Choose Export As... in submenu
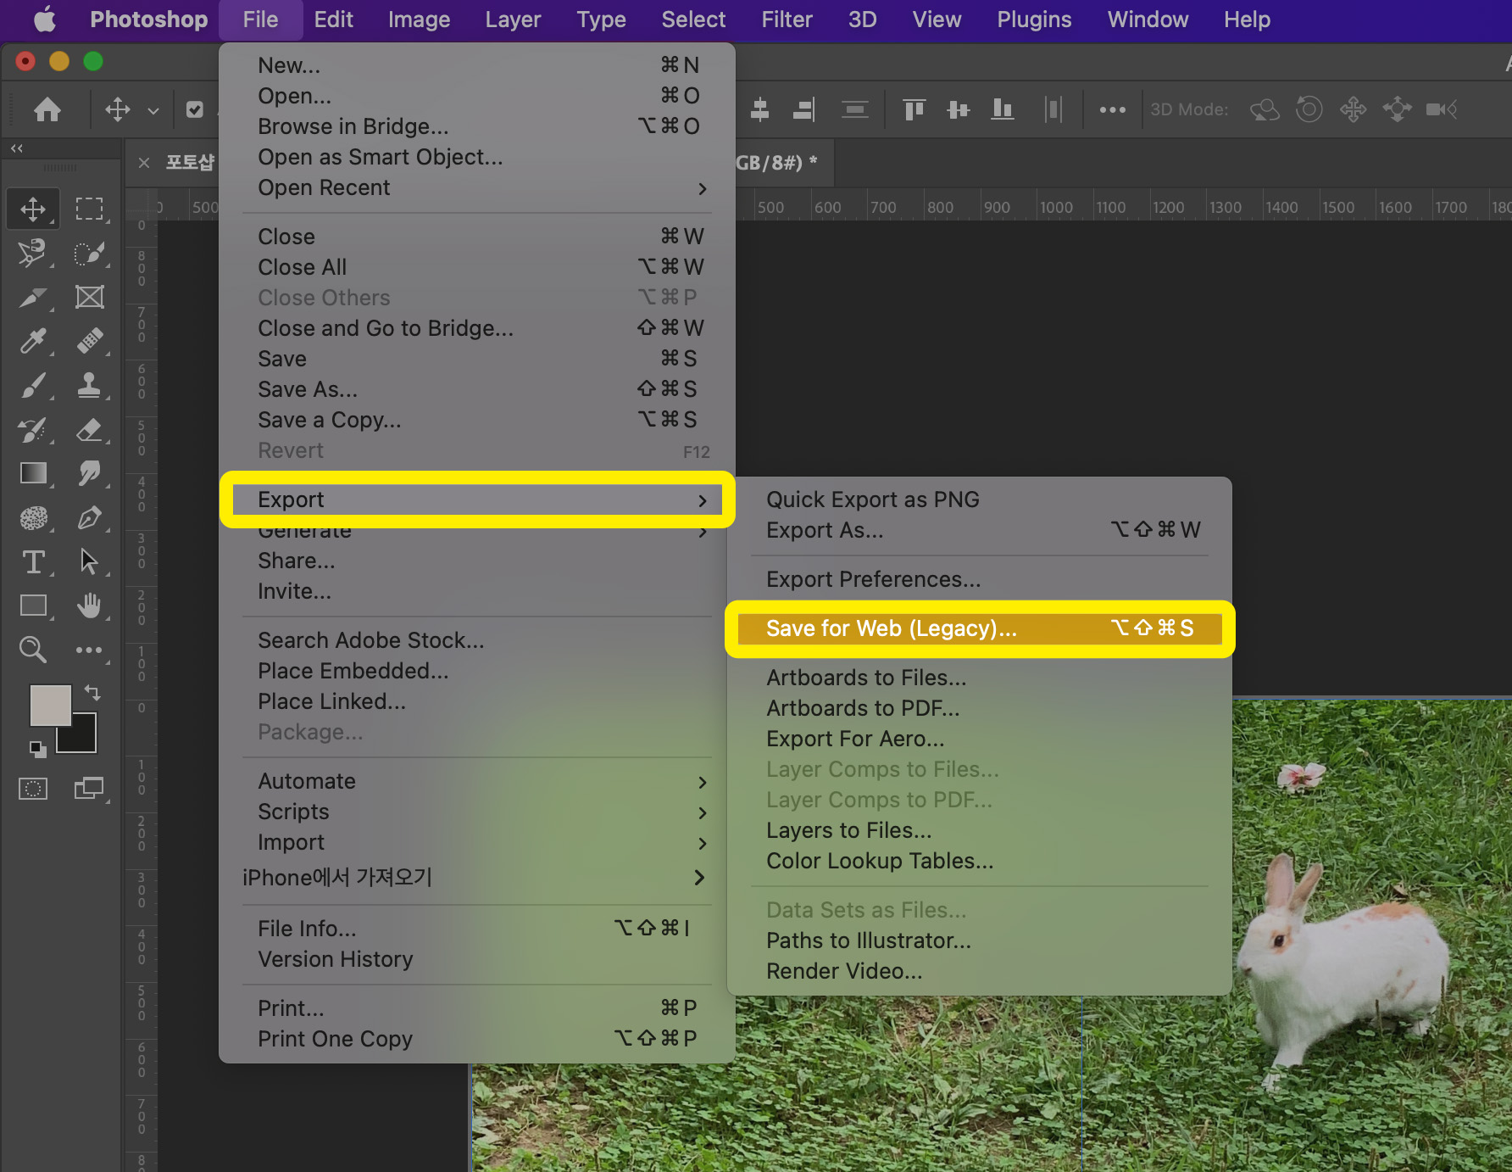This screenshot has height=1172, width=1512. 979,530
